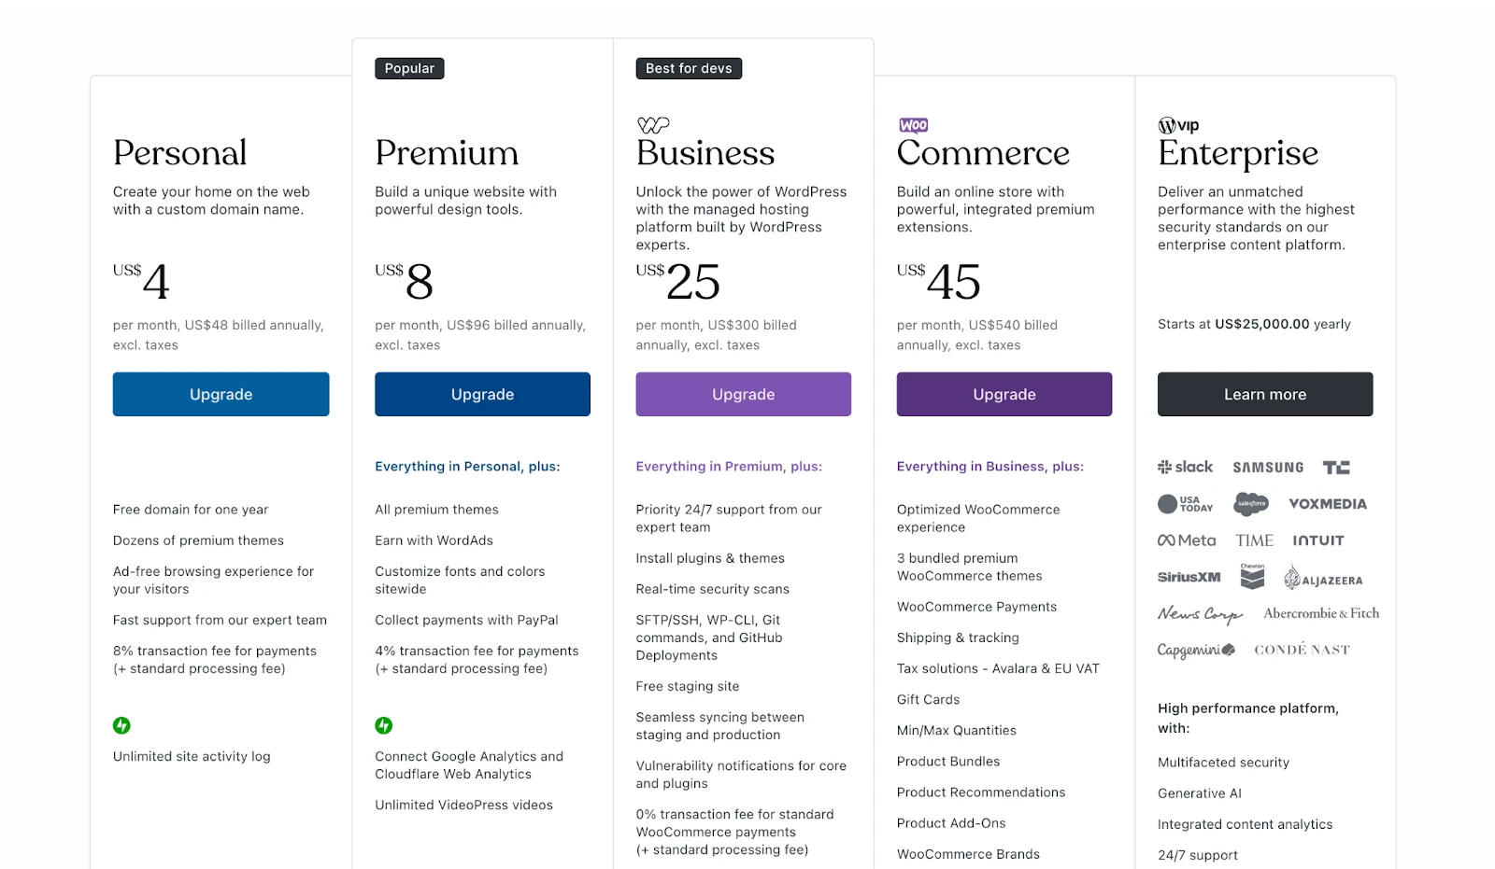Upgrade to the Personal plan

point(221,394)
